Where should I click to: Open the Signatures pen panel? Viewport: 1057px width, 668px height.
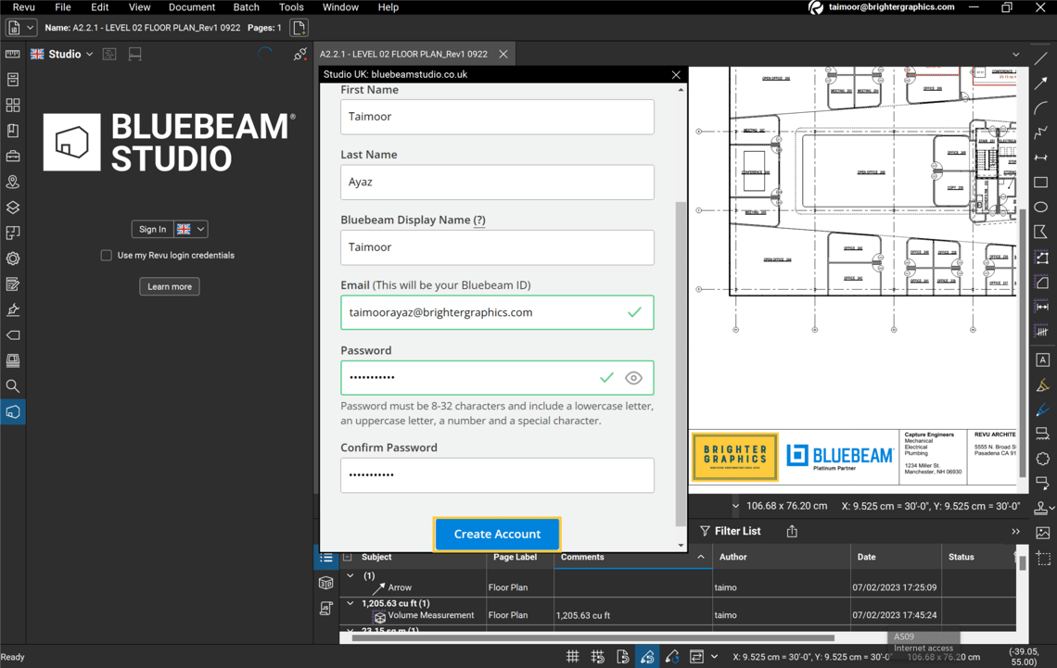coord(13,309)
